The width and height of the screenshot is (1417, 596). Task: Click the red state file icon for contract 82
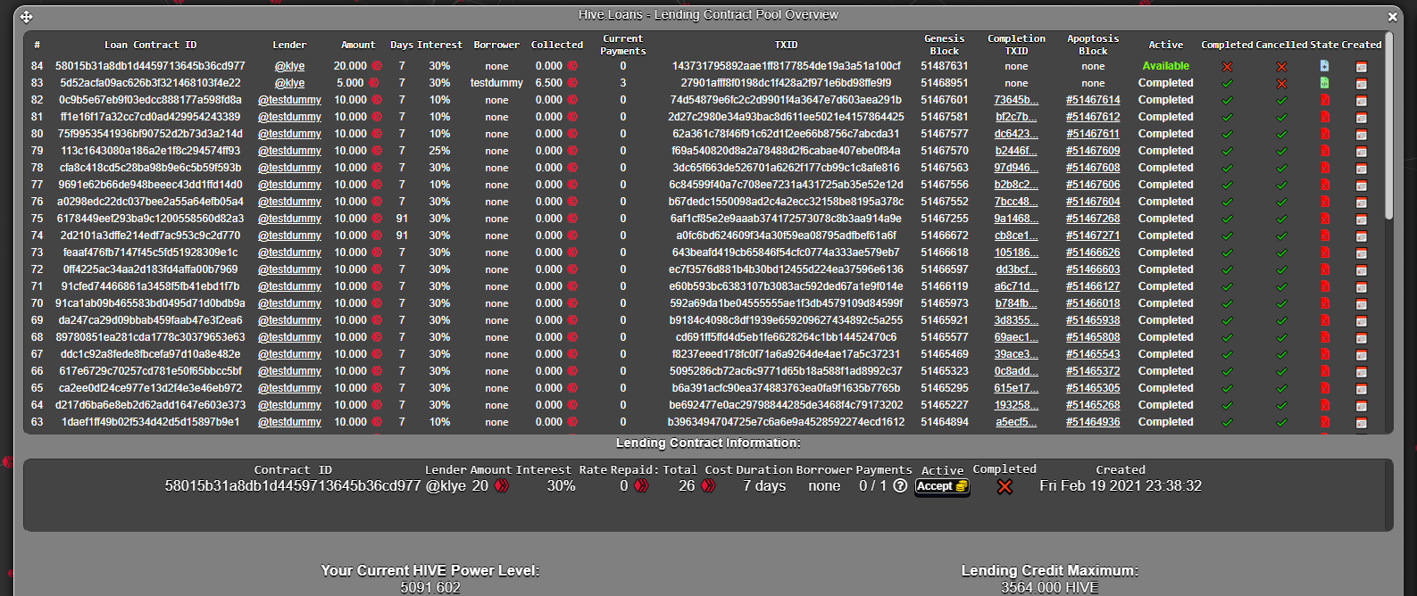click(x=1324, y=100)
